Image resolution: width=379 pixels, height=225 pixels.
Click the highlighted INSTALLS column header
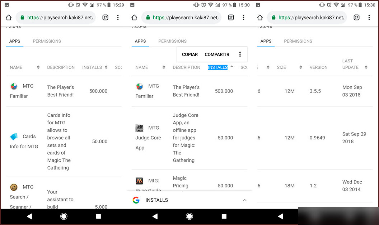click(x=218, y=67)
